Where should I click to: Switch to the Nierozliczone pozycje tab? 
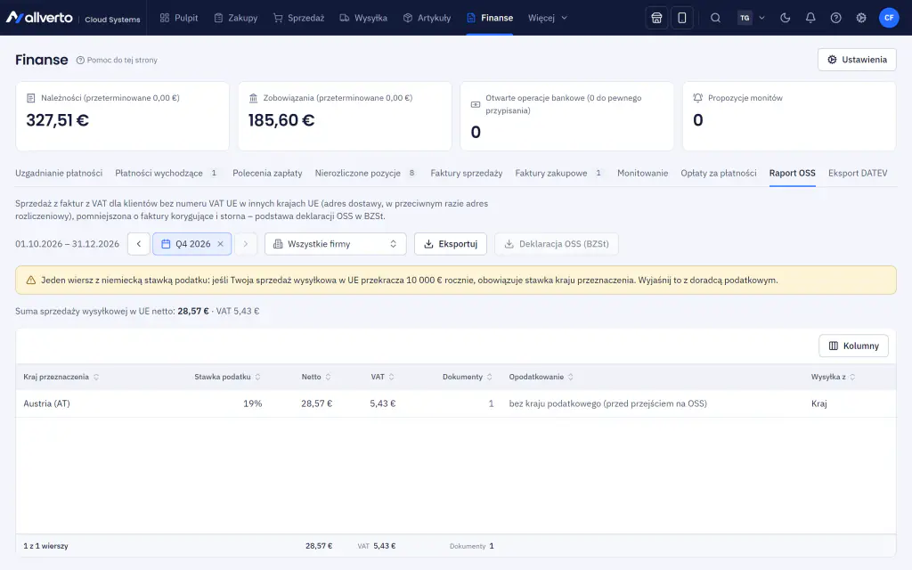click(365, 174)
